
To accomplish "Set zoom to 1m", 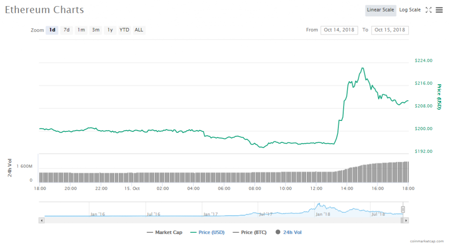I will 81,30.
